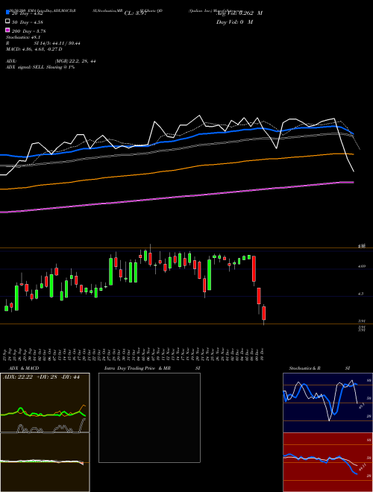Click the white 50 Day legend swatch
This screenshot has height=492, width=373.
tap(7, 22)
